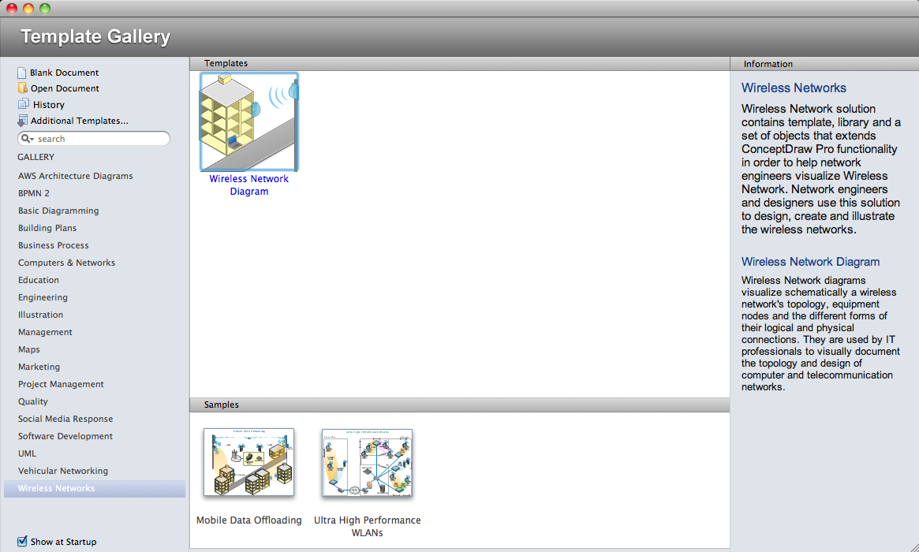Image resolution: width=919 pixels, height=552 pixels.
Task: Open the Illustration category
Action: pos(40,315)
